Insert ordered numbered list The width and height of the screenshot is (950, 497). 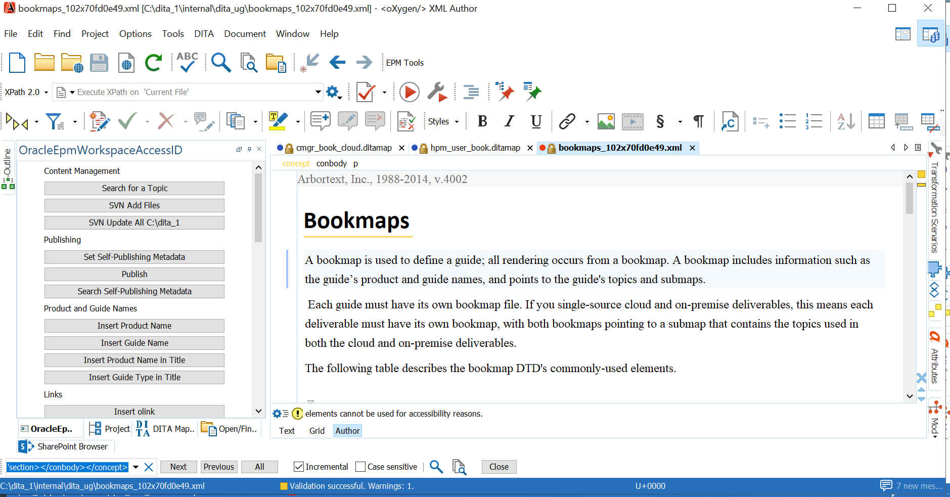(x=813, y=121)
